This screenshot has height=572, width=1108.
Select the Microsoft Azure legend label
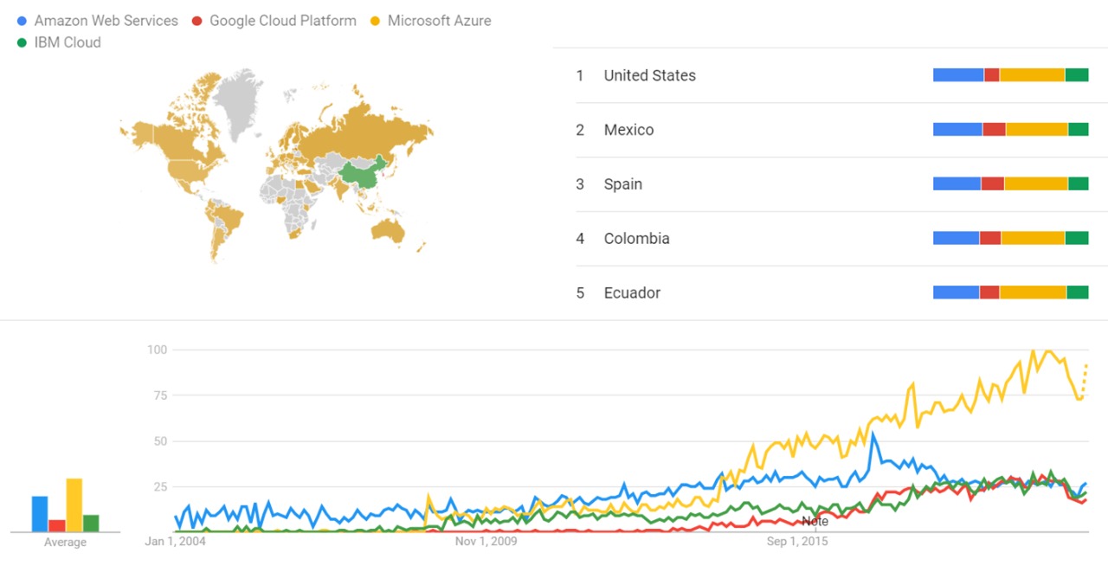439,21
